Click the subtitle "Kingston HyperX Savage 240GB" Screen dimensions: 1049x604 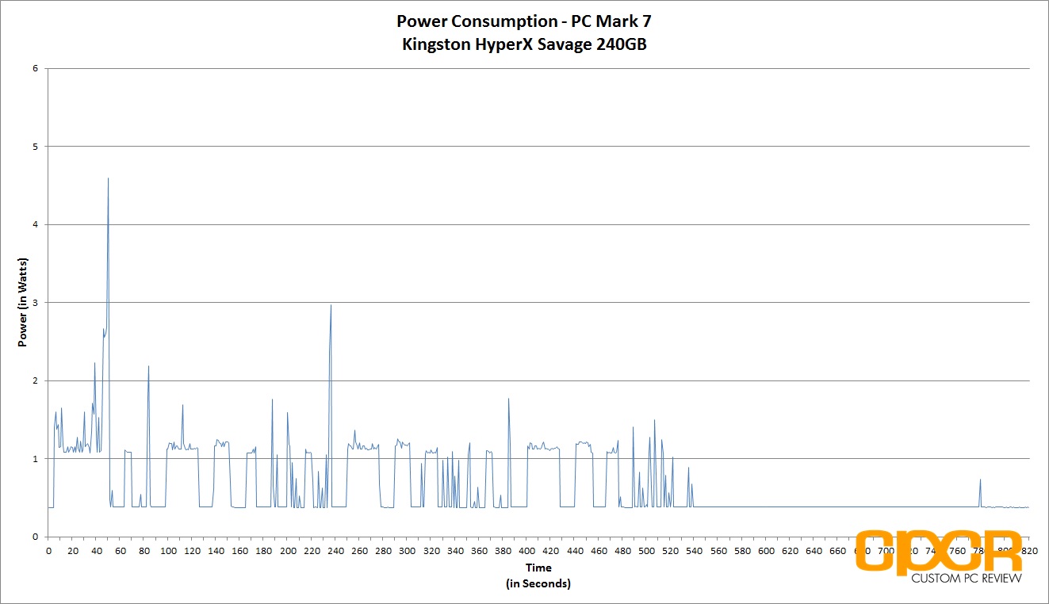524,44
